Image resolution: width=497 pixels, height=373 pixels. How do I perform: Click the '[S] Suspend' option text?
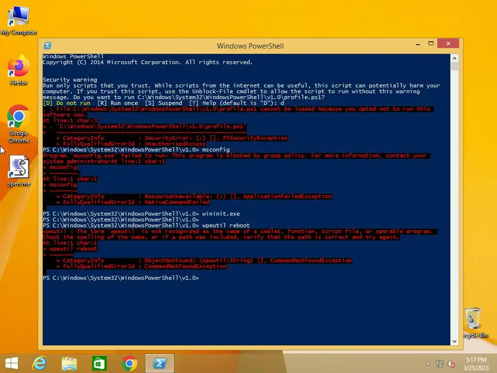(164, 103)
